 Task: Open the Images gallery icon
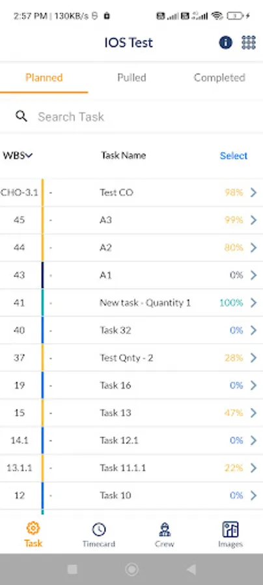[230, 529]
